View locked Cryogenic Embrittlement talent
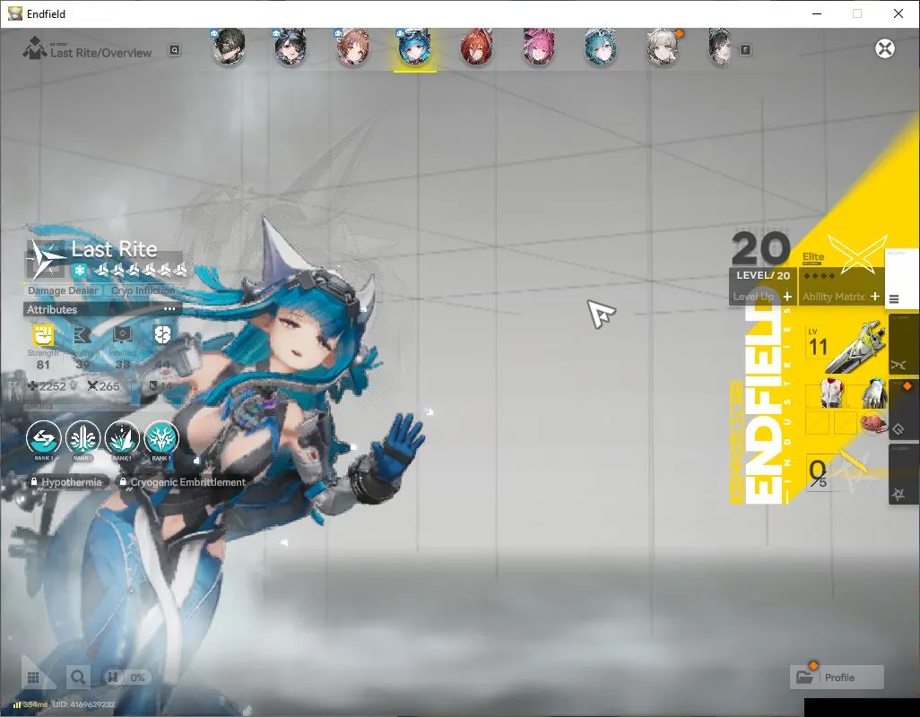The image size is (920, 717). coord(182,482)
